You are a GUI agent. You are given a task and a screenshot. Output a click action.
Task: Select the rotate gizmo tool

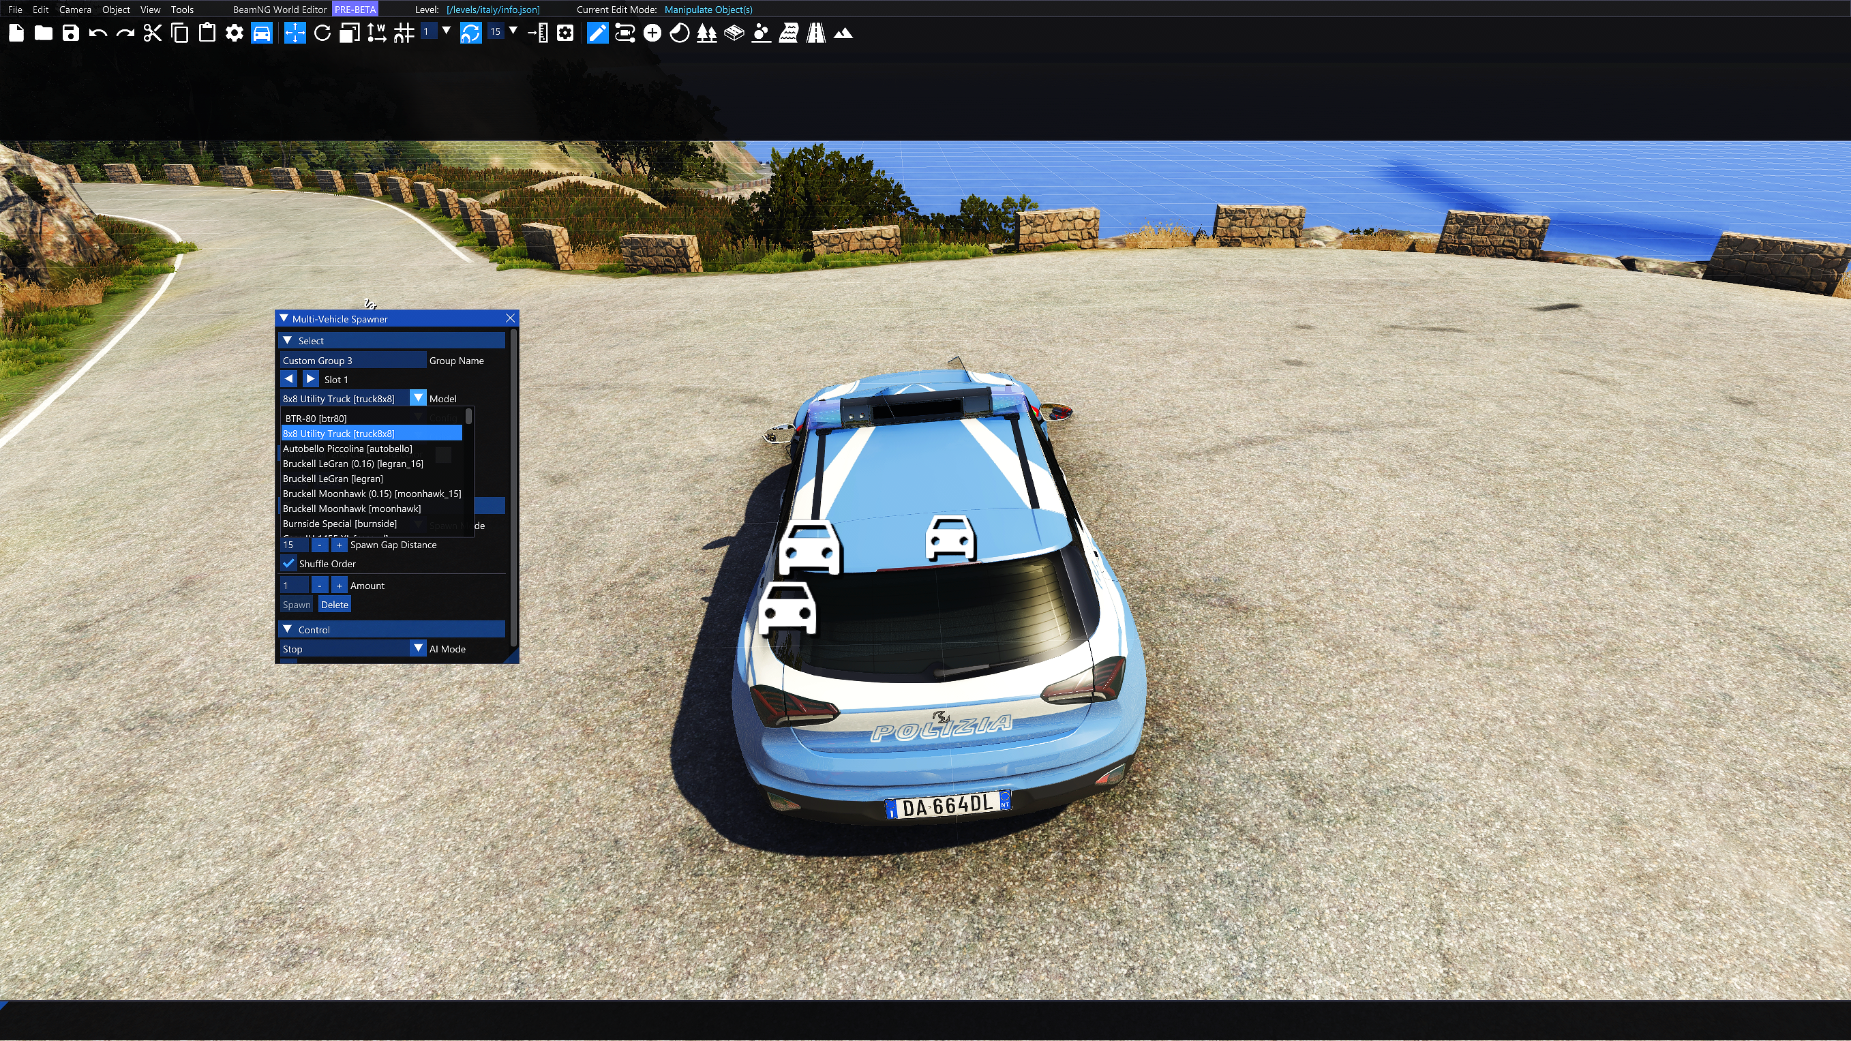pos(322,33)
